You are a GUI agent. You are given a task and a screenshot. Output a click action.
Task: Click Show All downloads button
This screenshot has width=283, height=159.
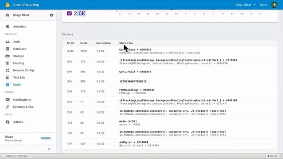pos(272,156)
